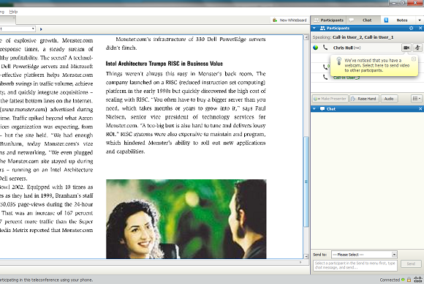Click the shared document photo of two people
Screen dimensions: 424x284
pyautogui.click(x=186, y=219)
